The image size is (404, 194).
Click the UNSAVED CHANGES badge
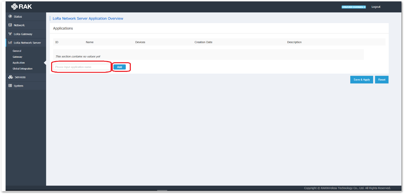click(353, 7)
